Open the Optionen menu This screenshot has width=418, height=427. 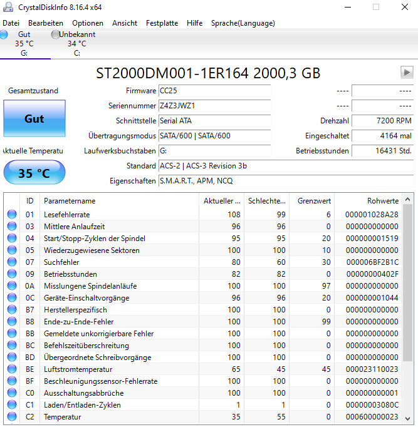pyautogui.click(x=88, y=23)
